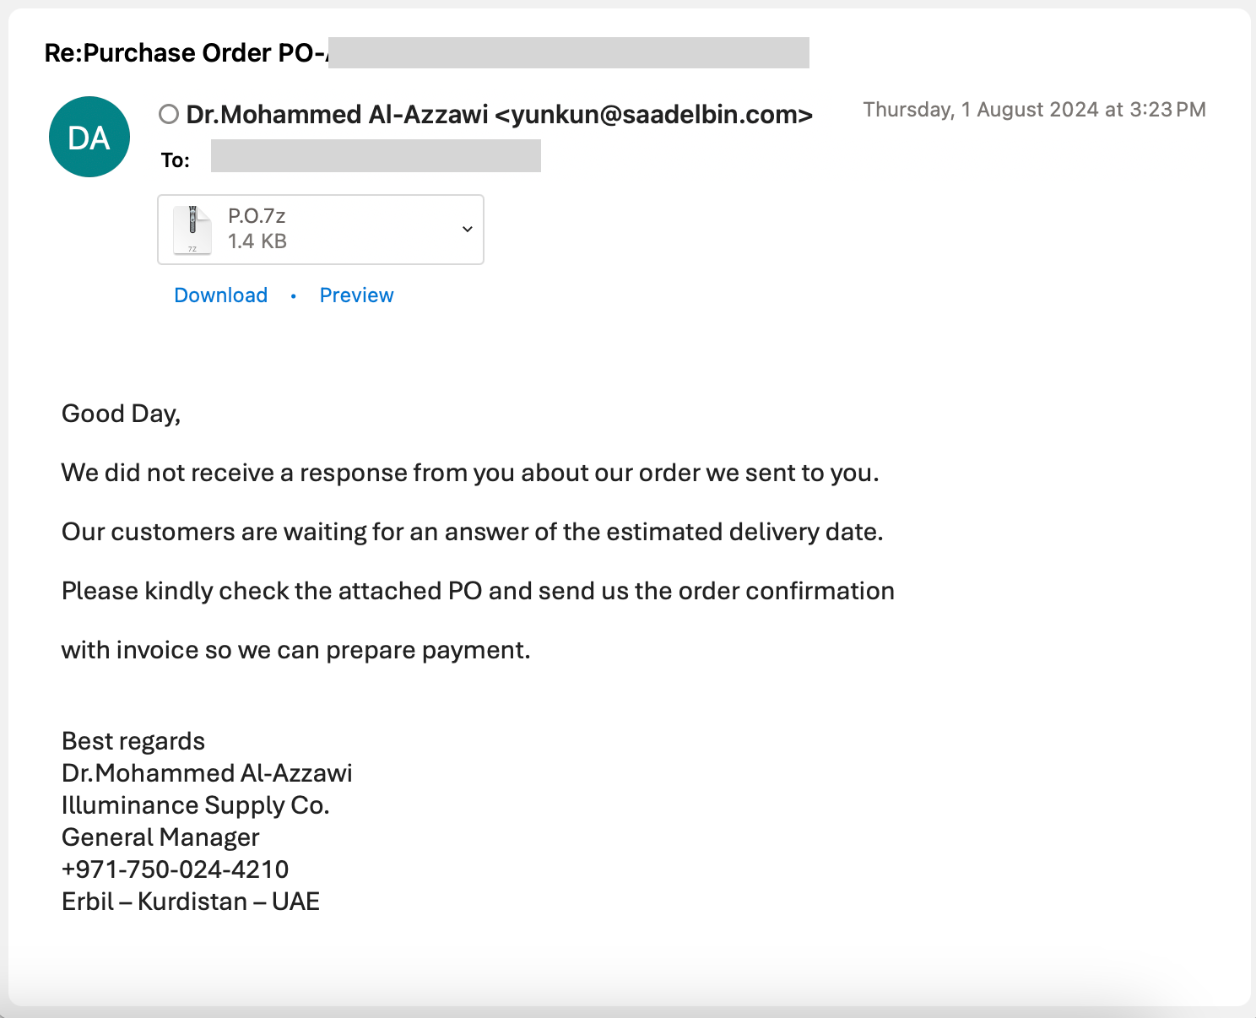The width and height of the screenshot is (1256, 1018).
Task: Click the line 'We did not receive a response'
Action: pyautogui.click(x=470, y=473)
